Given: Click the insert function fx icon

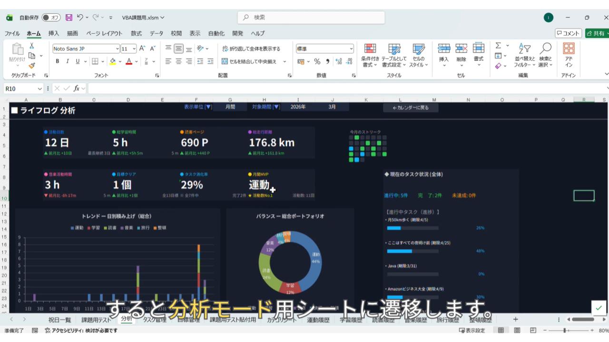Looking at the screenshot, I should [76, 88].
